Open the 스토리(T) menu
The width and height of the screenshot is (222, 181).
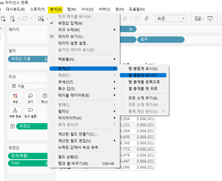click(37, 9)
